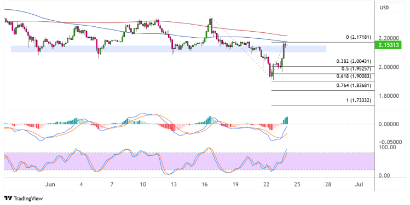Click the latest green MACD histogram bars

(285, 120)
